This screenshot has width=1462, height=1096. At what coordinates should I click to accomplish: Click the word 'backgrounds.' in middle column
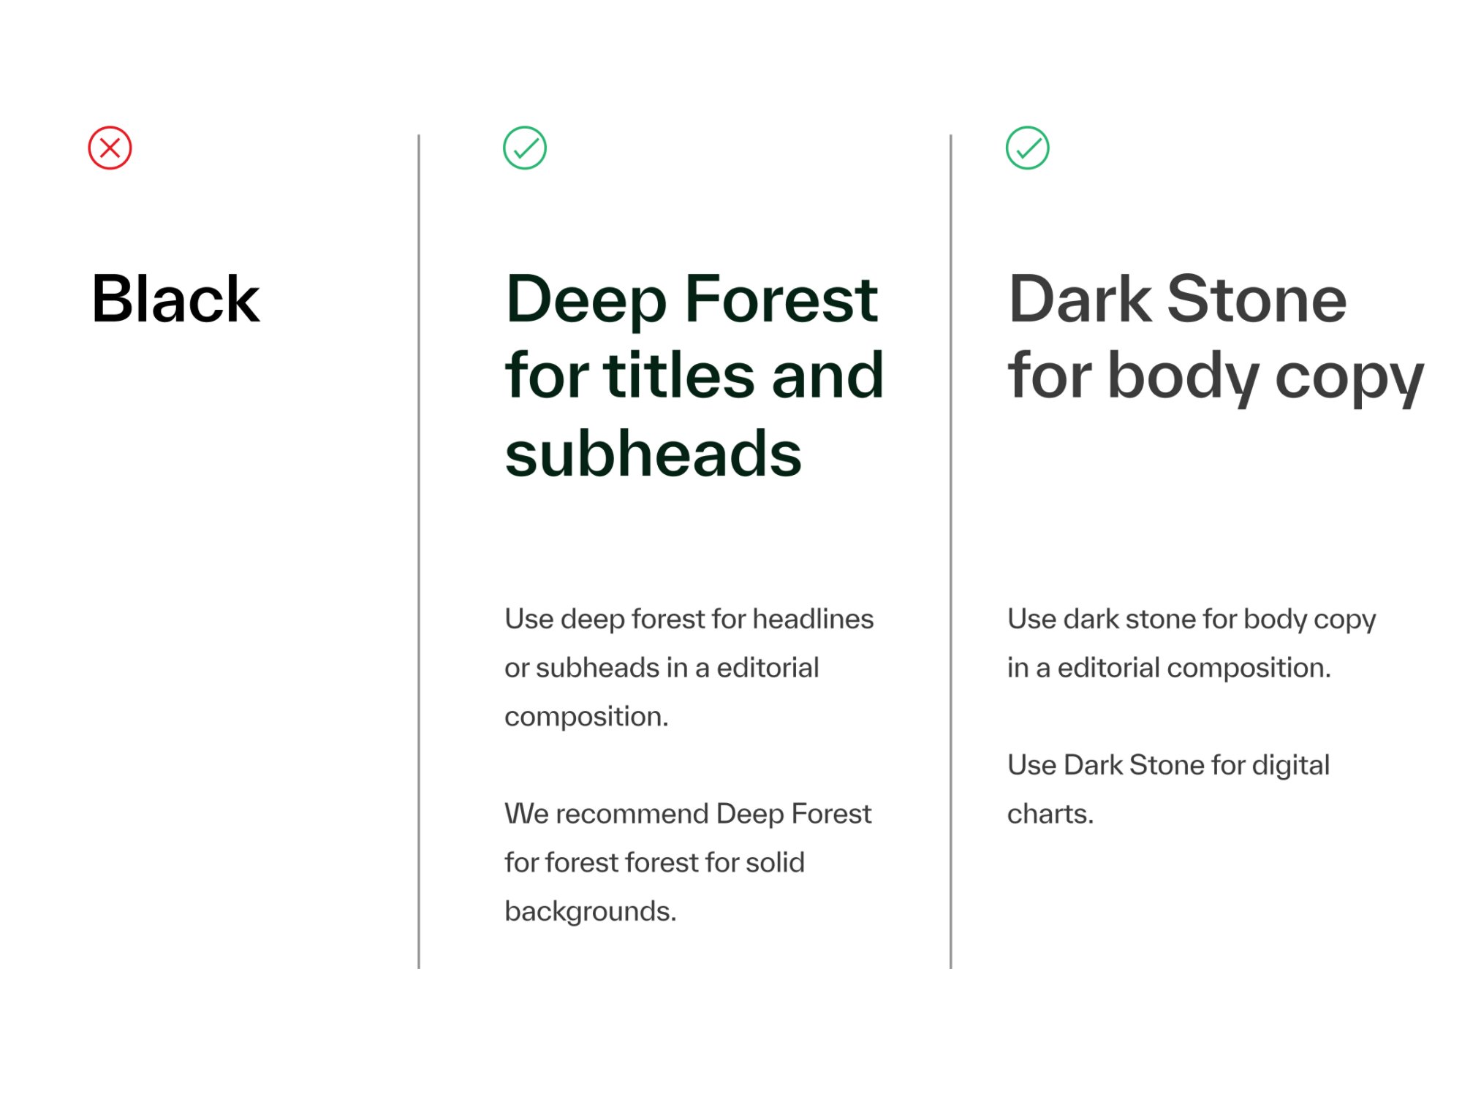click(591, 912)
